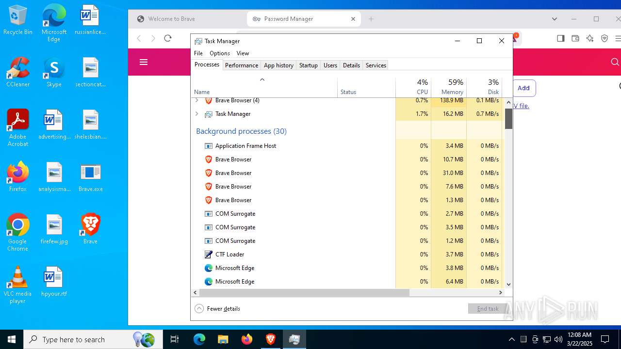Image resolution: width=621 pixels, height=349 pixels.
Task: Expand the Task Manager process row
Action: (196, 114)
